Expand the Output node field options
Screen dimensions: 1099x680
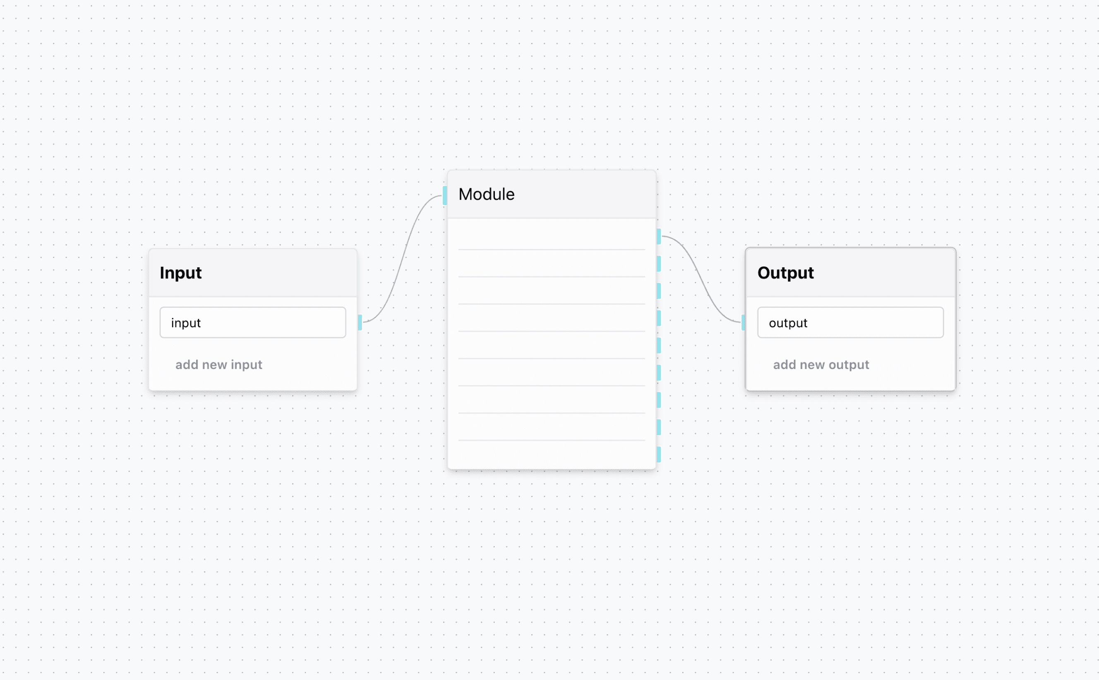coord(851,322)
